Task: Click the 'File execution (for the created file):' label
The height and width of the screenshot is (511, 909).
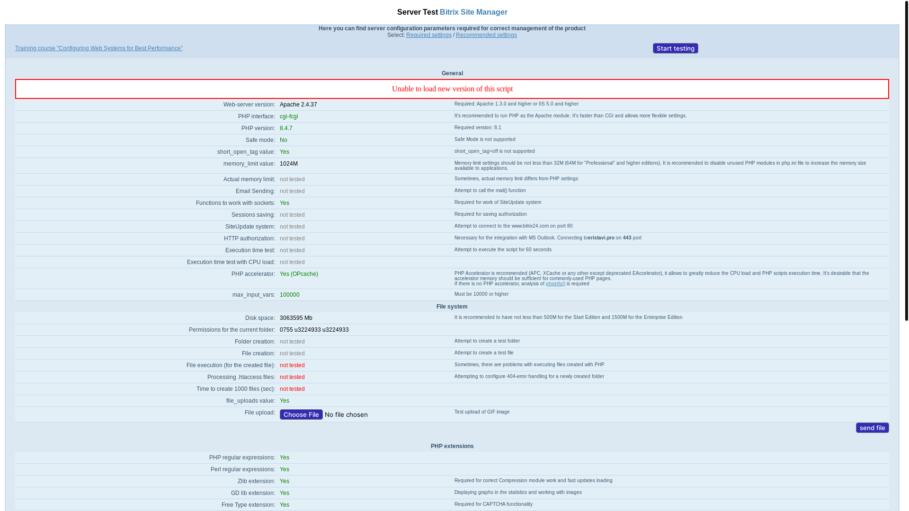Action: coord(231,365)
